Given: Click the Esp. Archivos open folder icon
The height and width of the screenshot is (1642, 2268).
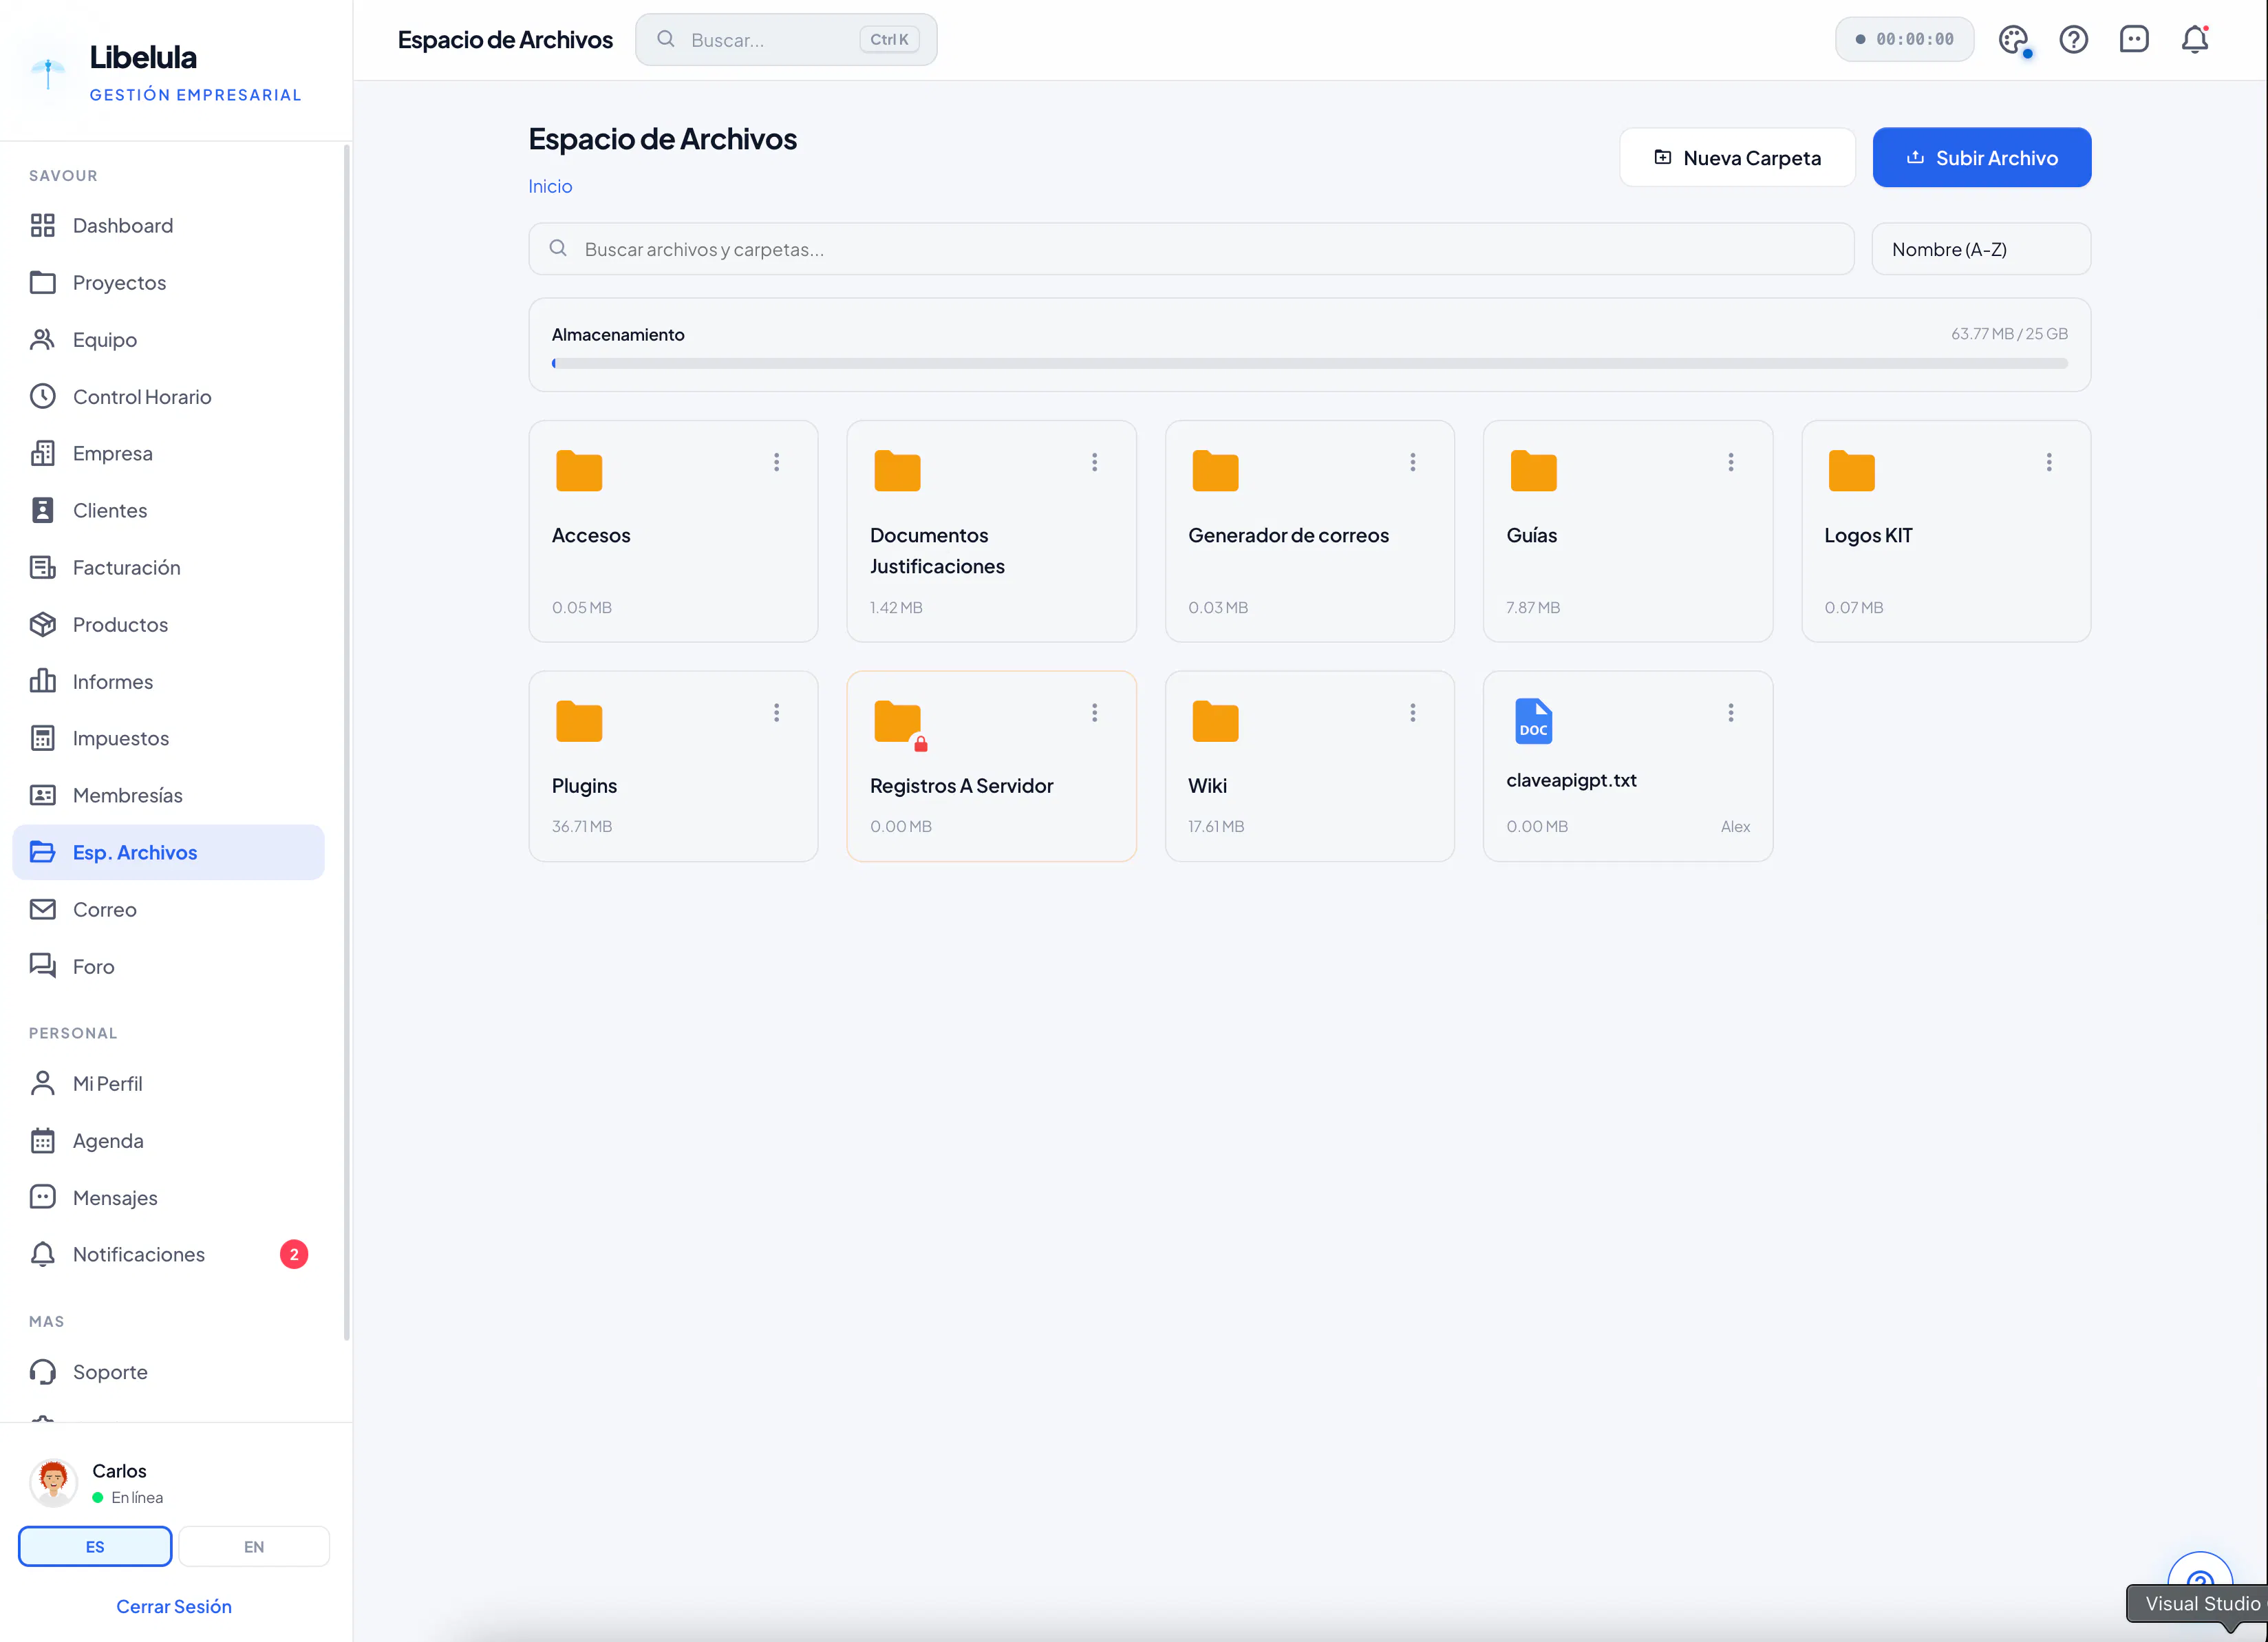Looking at the screenshot, I should (42, 852).
